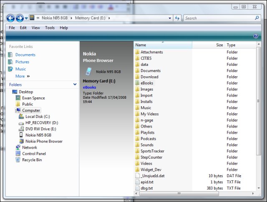Go forward with the blue Forward arrow
This screenshot has height=202, width=267.
20,18
